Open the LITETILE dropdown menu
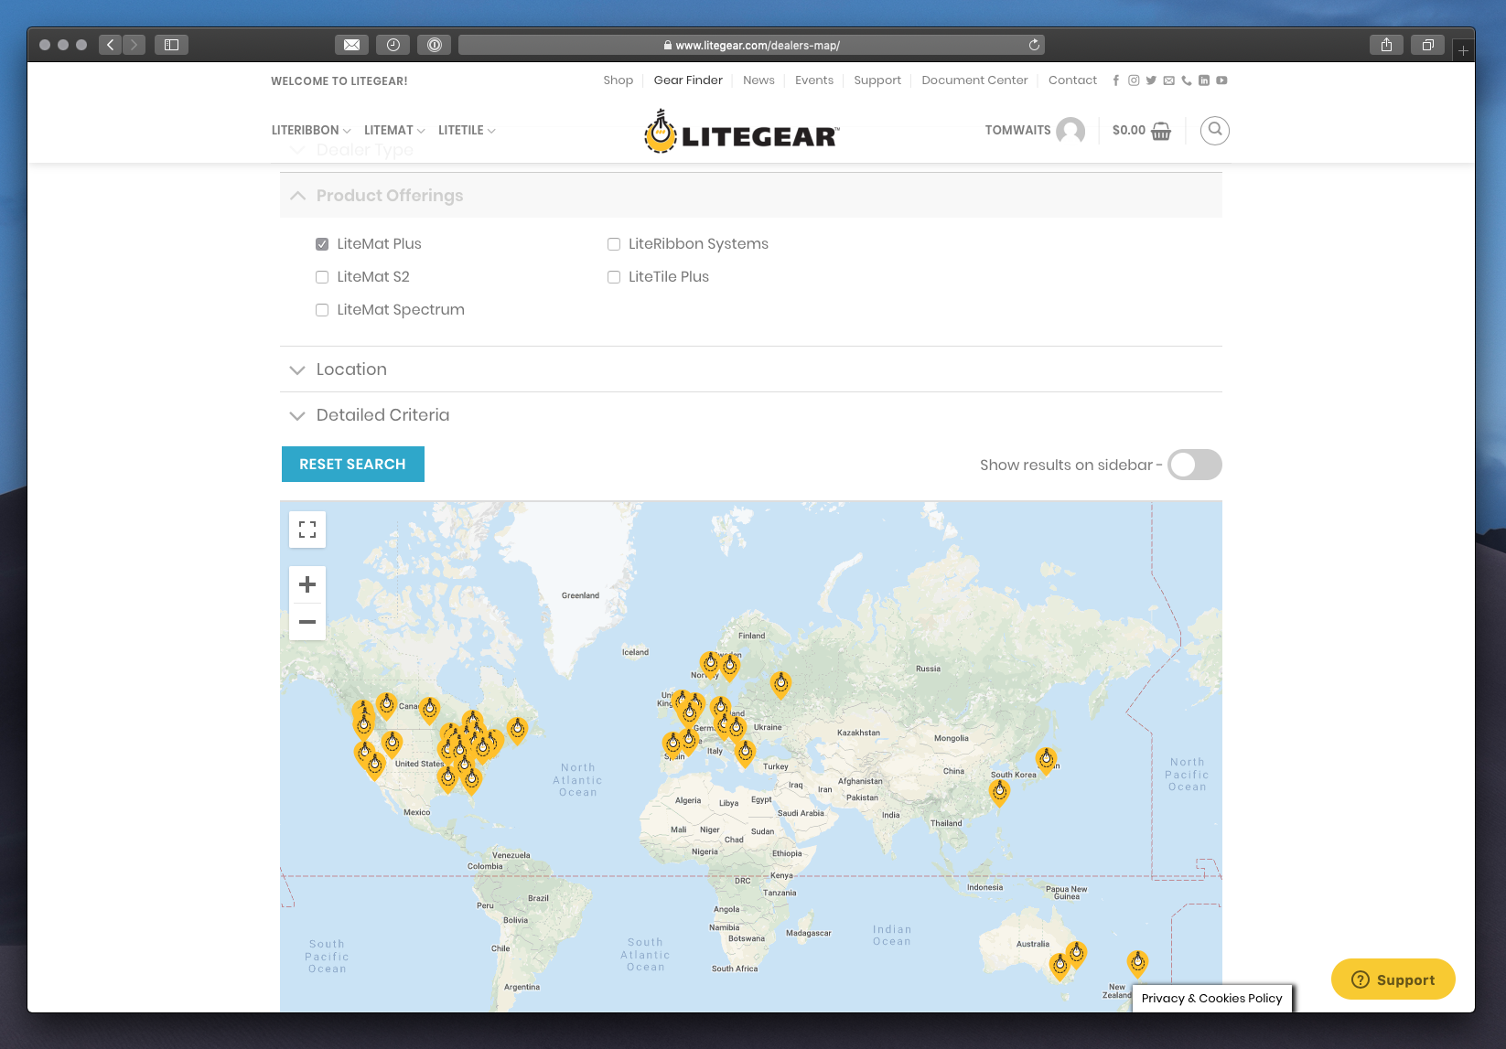 pos(467,131)
